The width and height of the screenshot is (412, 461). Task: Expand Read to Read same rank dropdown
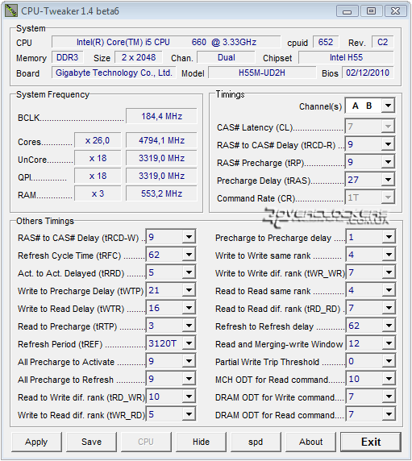(389, 290)
